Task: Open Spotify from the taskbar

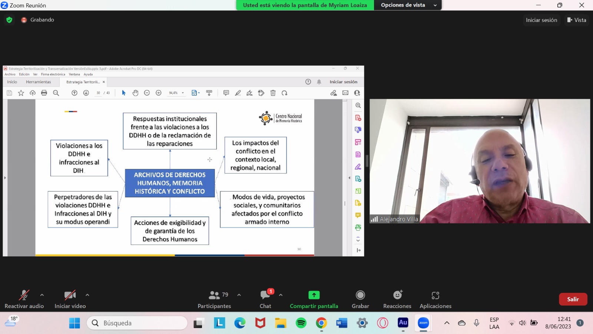Action: click(301, 323)
